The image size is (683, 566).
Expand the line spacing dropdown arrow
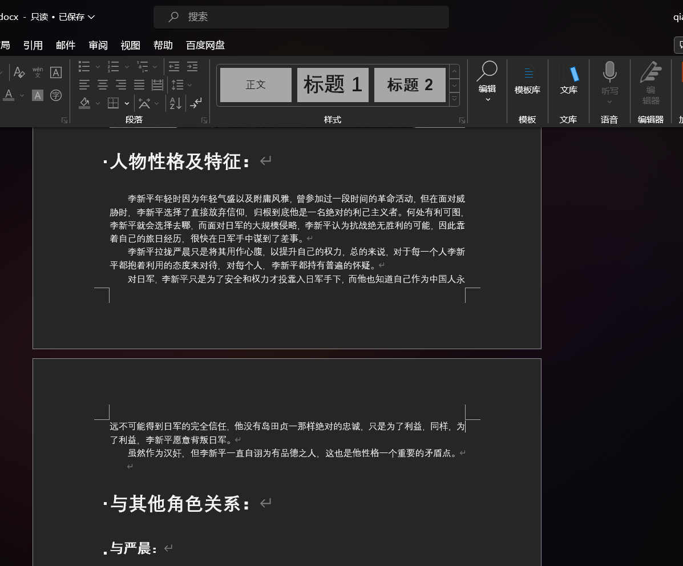189,85
